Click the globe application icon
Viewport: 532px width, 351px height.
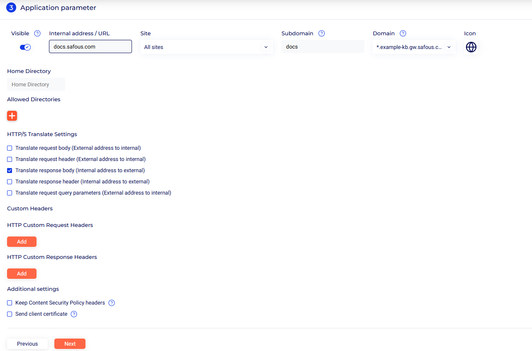[x=471, y=47]
